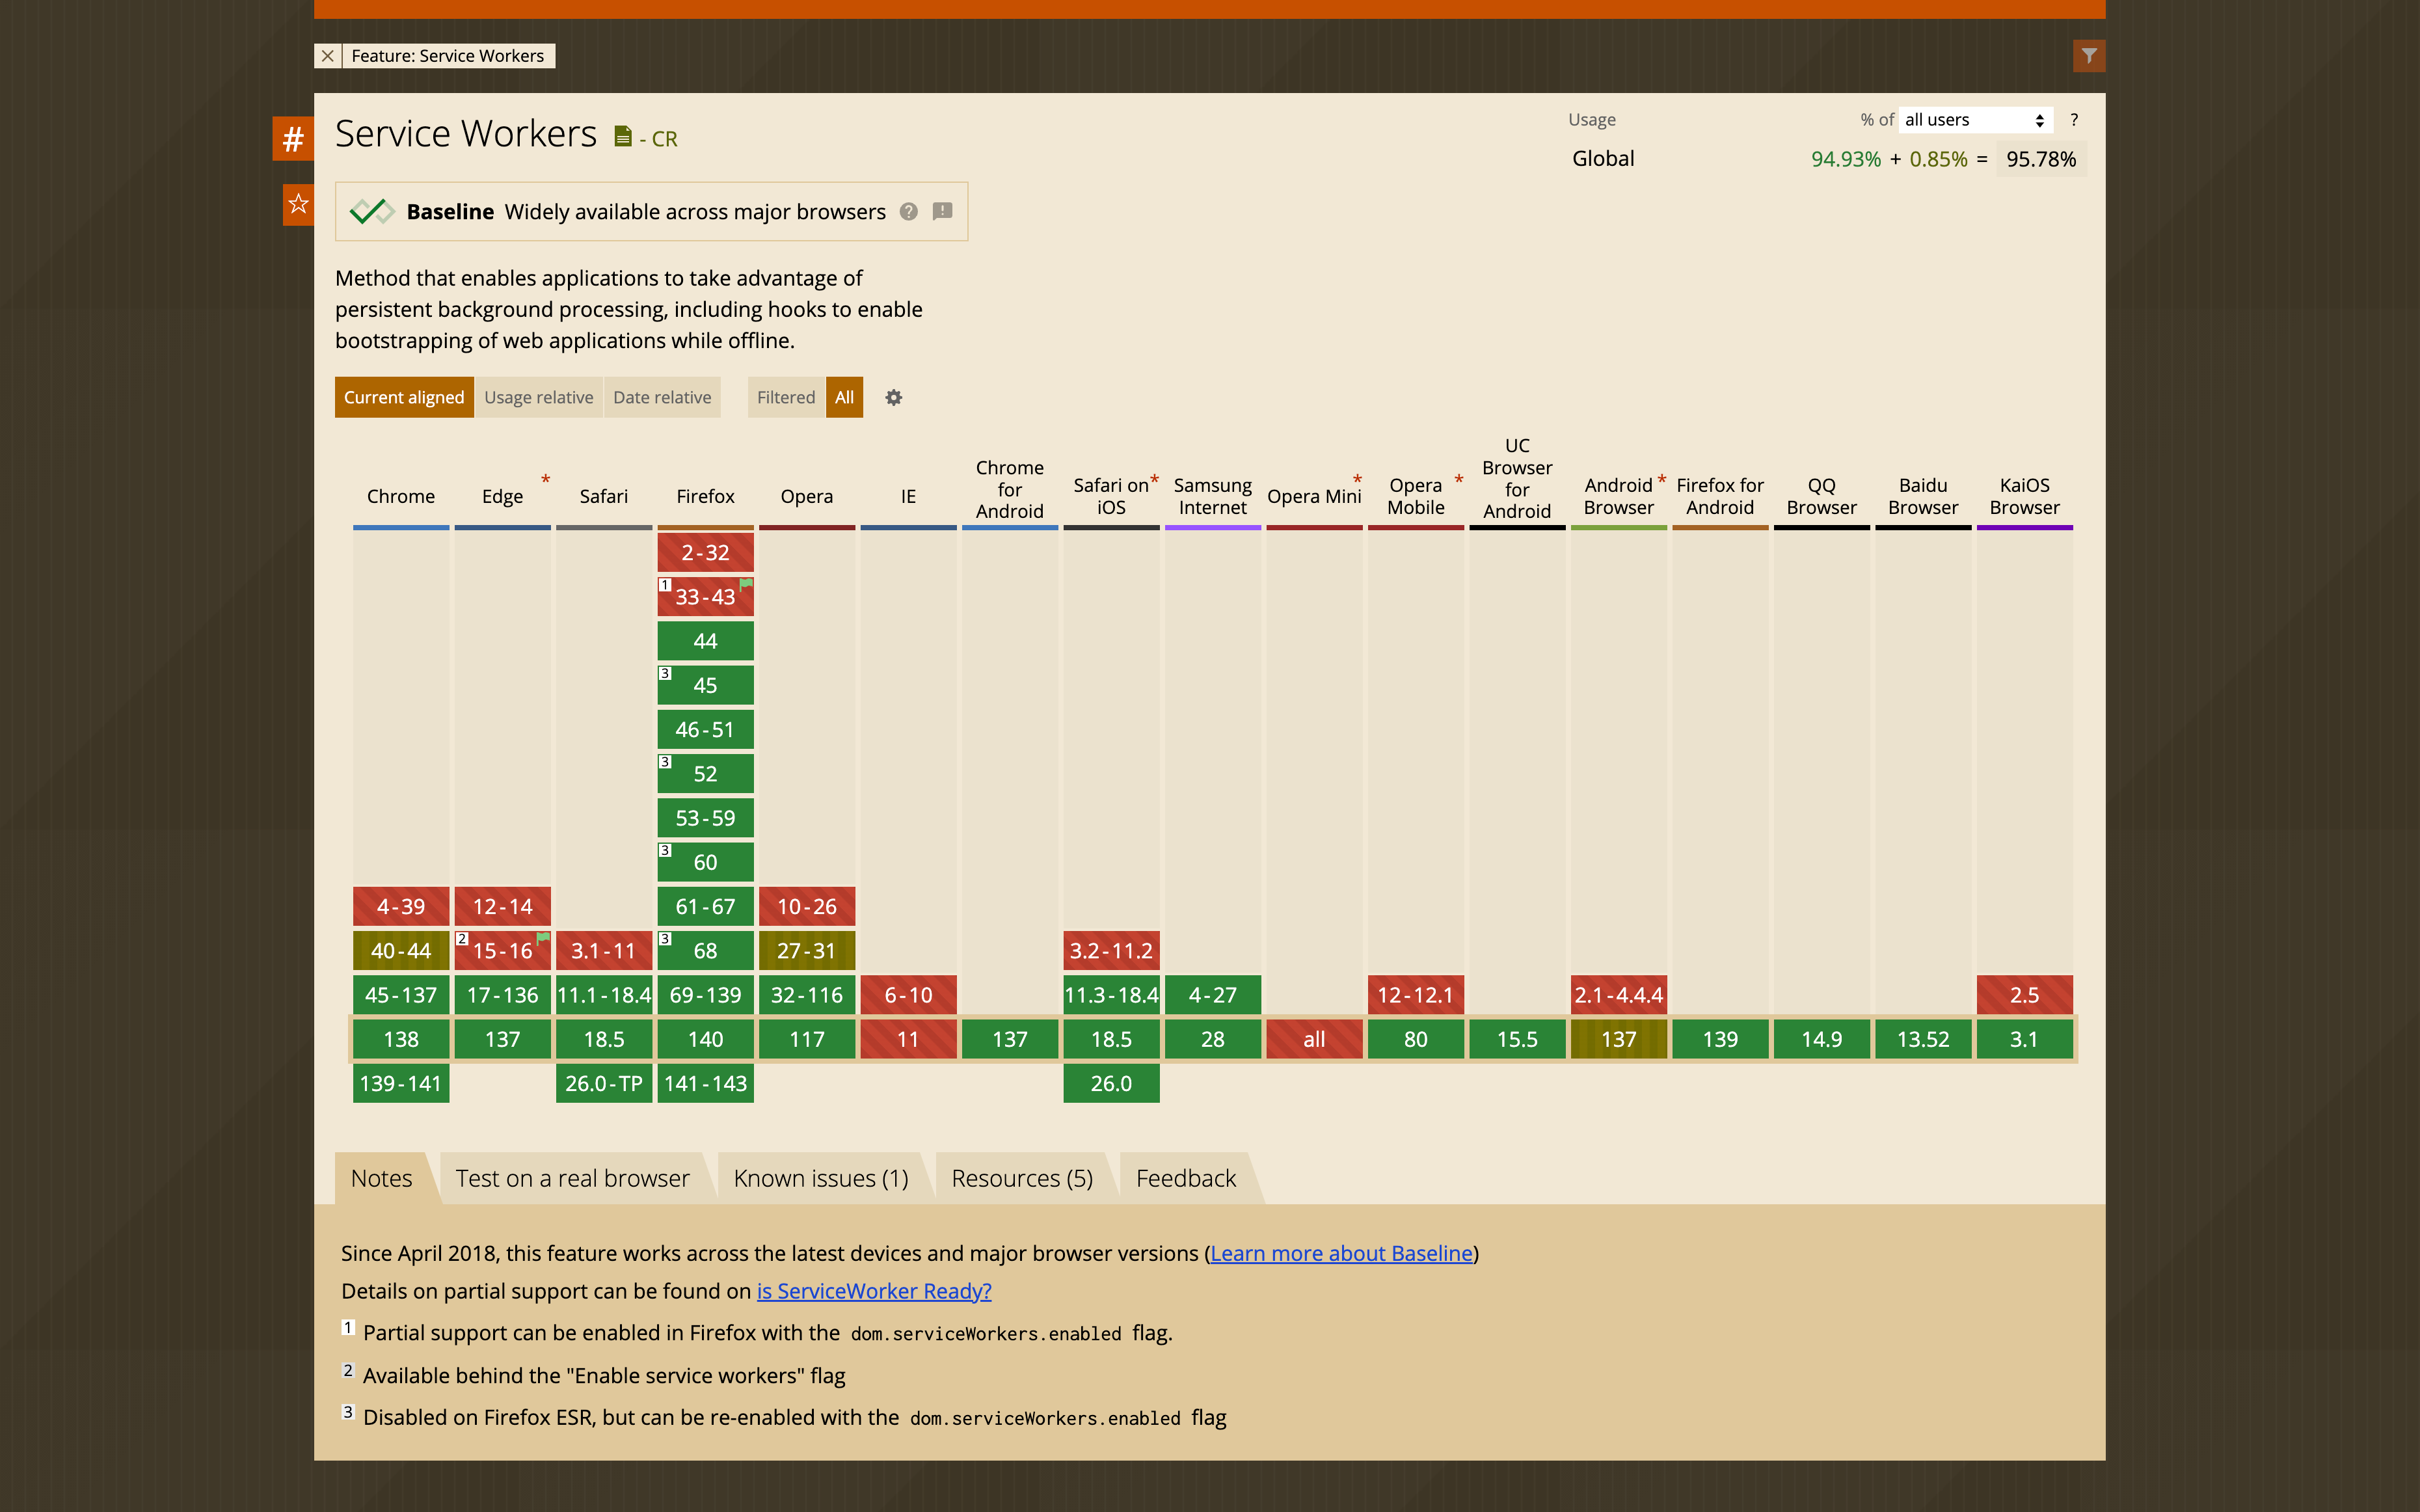Viewport: 2420px width, 1512px height.
Task: Click KaiOS Browser 2.5 cell
Action: tap(2024, 995)
